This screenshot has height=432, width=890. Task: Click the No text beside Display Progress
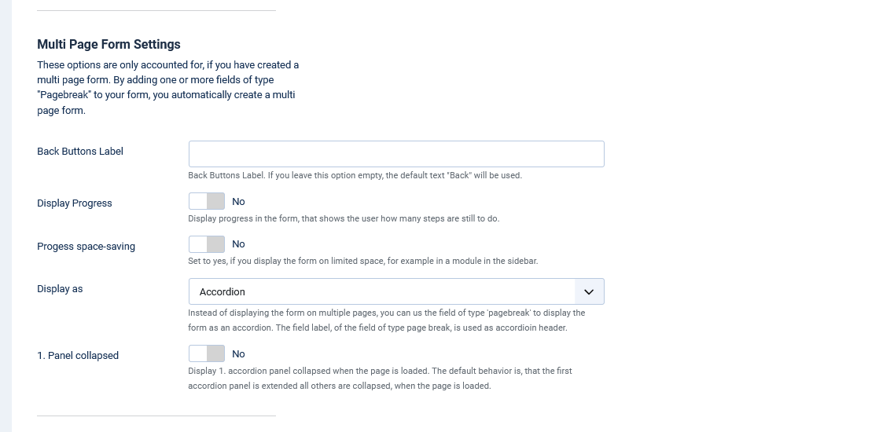click(x=238, y=202)
